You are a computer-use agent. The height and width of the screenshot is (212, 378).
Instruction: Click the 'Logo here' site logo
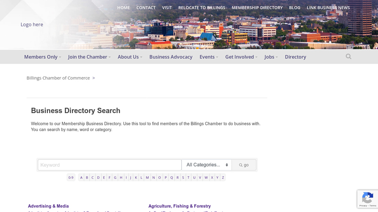pos(32,24)
